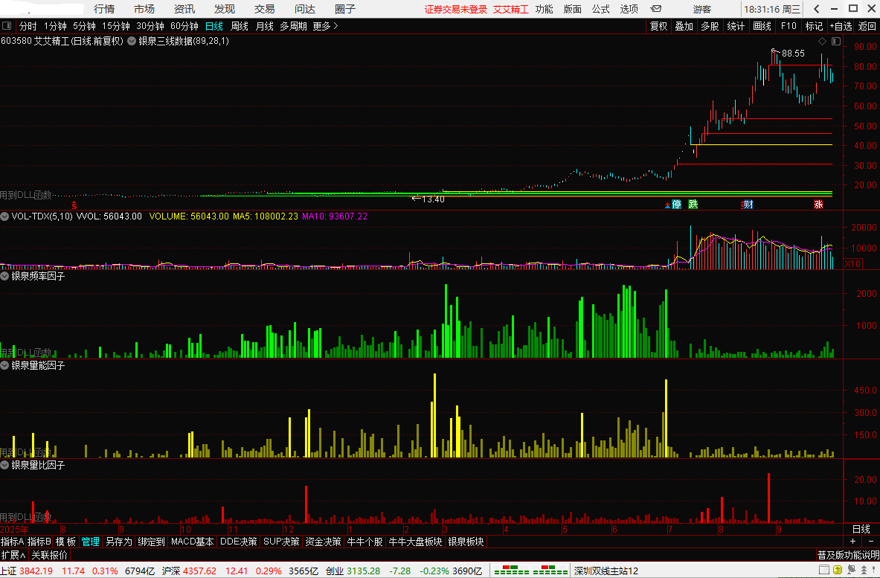The width and height of the screenshot is (880, 578).
Task: Open the 银泉频率因子 indicator dropdown arrow
Action: pyautogui.click(x=4, y=276)
